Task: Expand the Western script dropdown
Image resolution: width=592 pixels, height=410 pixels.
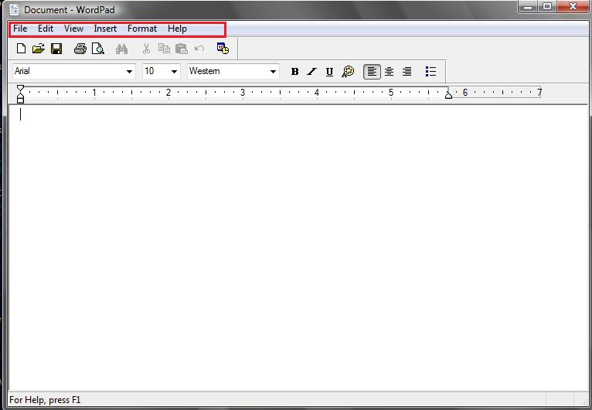Action: pyautogui.click(x=273, y=72)
